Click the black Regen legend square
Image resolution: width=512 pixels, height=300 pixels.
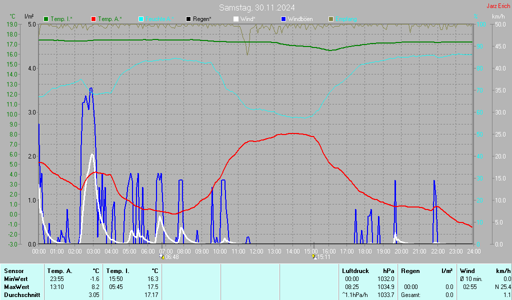click(x=188, y=19)
